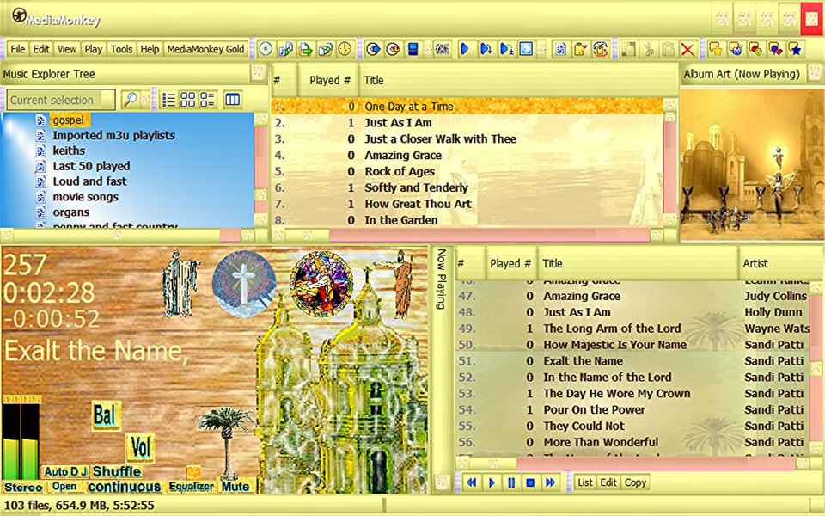This screenshot has width=825, height=516.
Task: Click the Equalizer button in the player
Action: click(191, 487)
